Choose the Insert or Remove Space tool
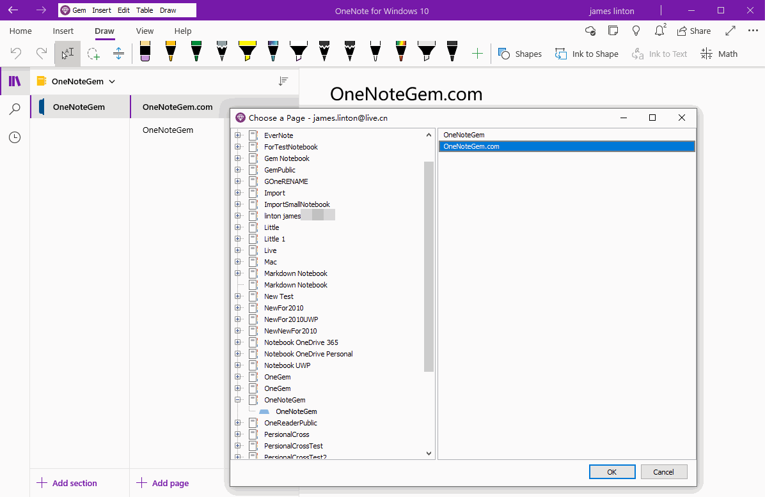Screen dimensions: 765x497 pyautogui.click(x=118, y=53)
